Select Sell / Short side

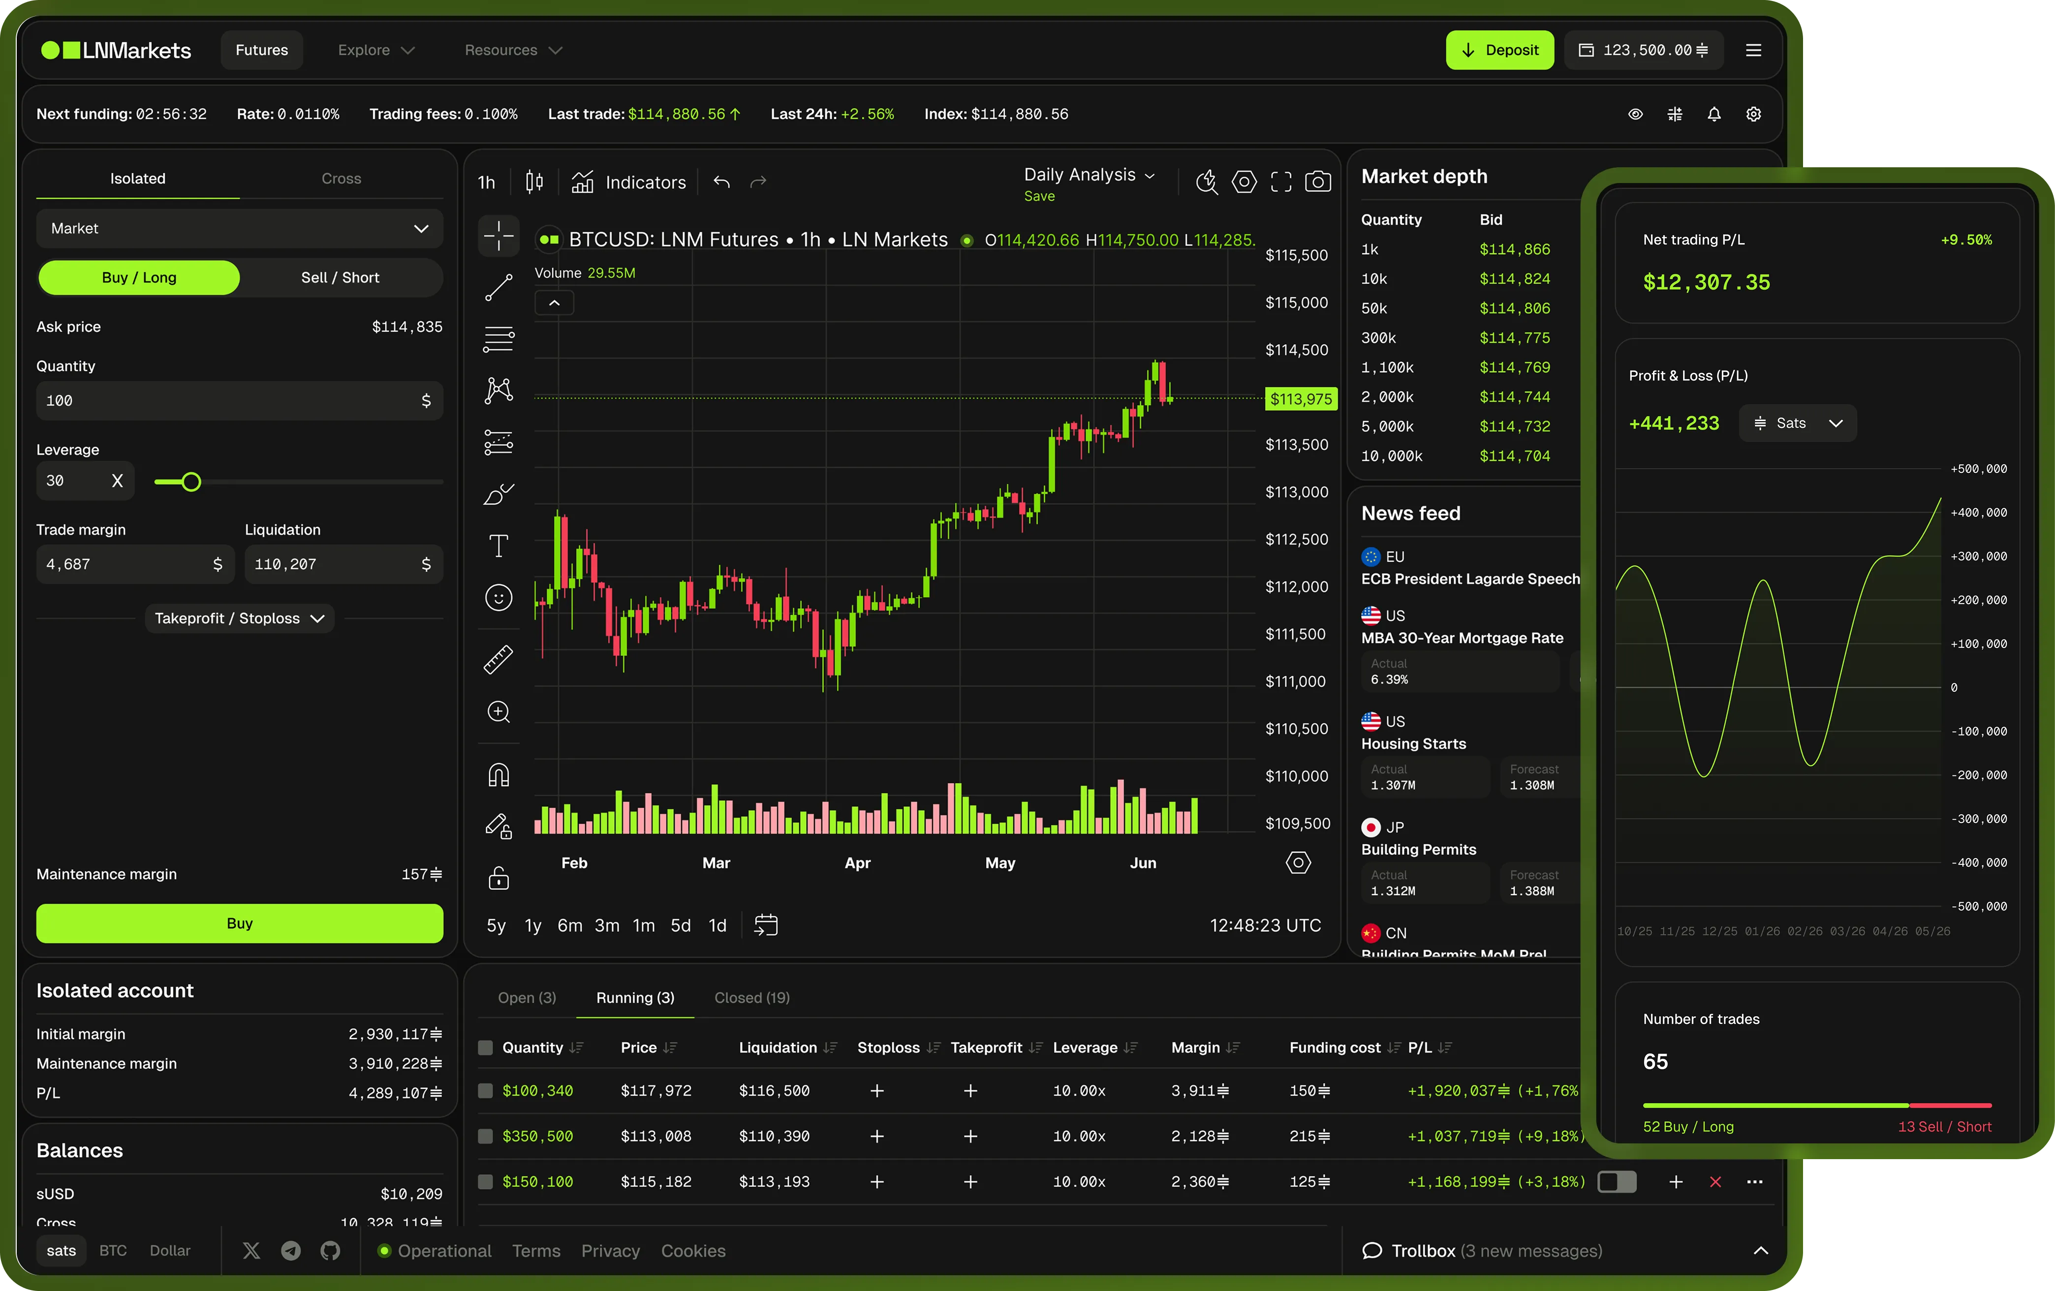341,277
